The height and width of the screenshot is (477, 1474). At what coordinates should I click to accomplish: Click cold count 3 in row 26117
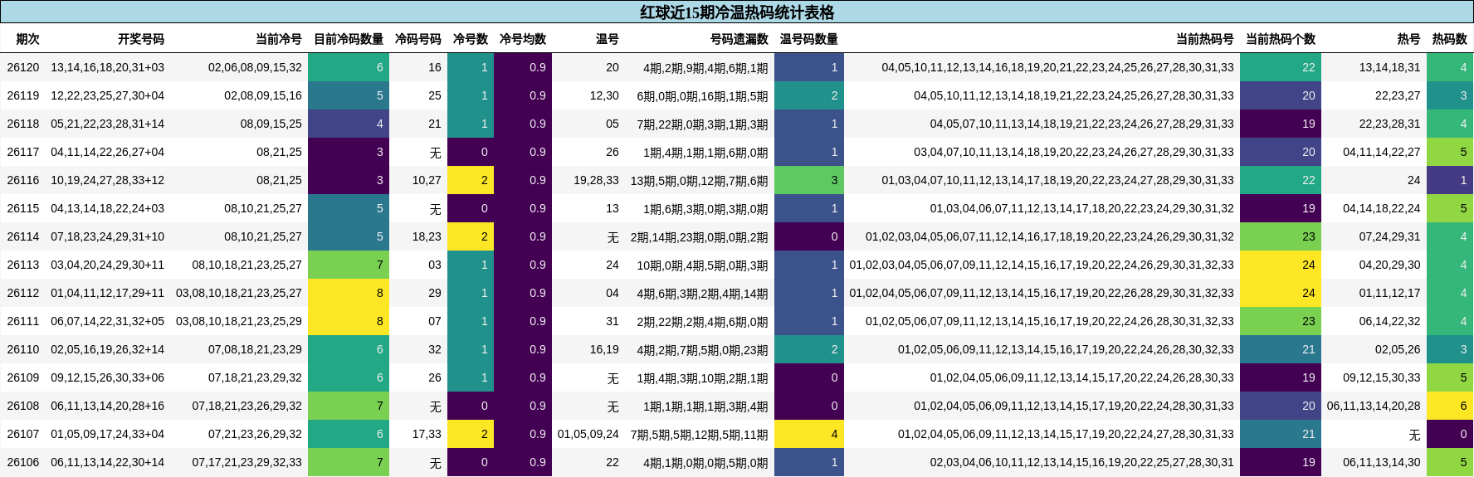(x=349, y=152)
